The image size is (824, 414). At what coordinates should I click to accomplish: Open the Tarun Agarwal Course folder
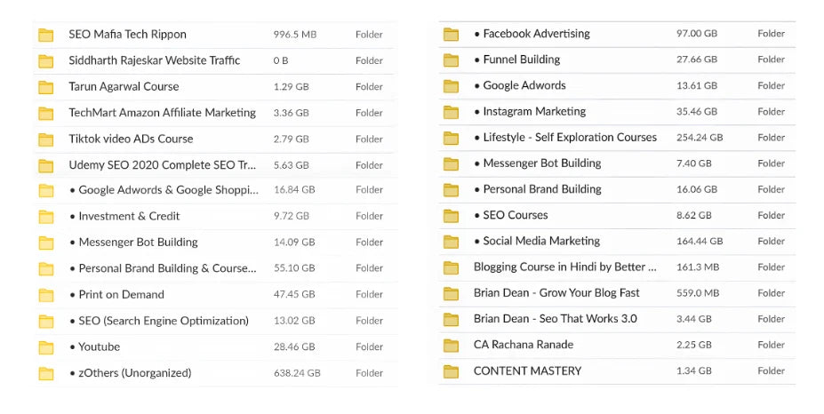tap(124, 87)
